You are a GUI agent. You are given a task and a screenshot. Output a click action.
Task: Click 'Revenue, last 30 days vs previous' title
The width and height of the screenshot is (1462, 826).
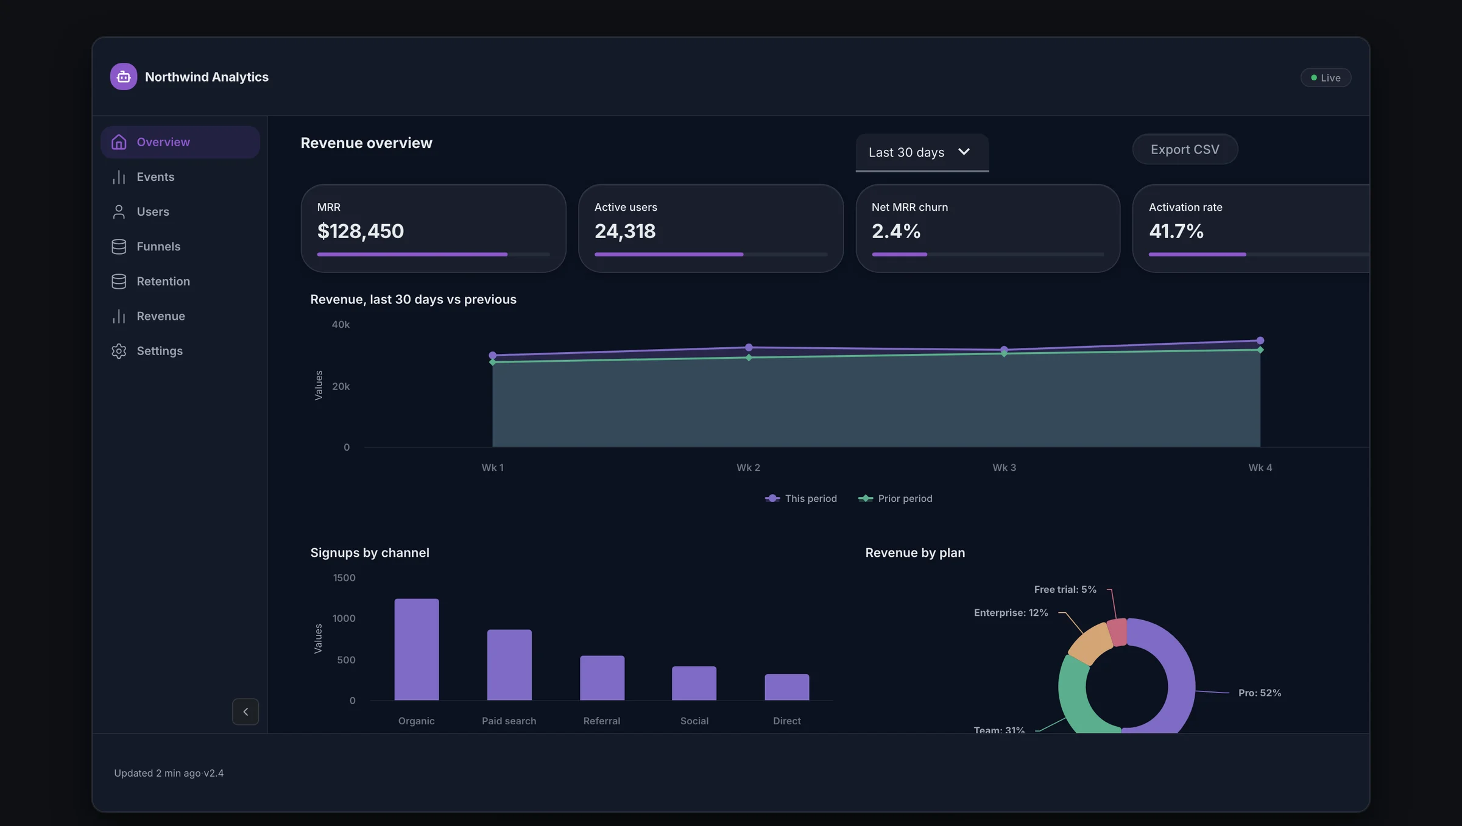[413, 299]
